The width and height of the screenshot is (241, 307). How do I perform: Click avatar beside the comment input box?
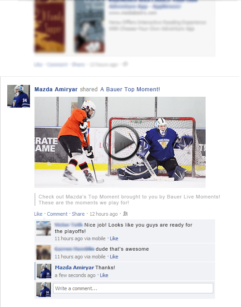pyautogui.click(x=44, y=290)
